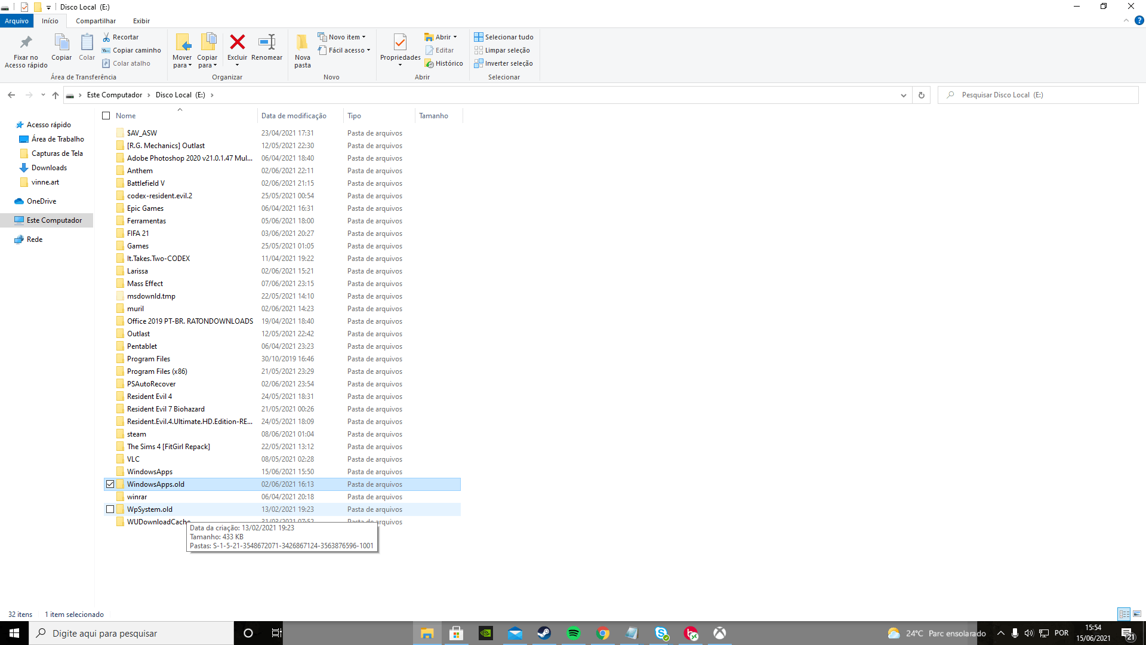The image size is (1146, 645).
Task: Click Limpar seleção
Action: [x=502, y=50]
